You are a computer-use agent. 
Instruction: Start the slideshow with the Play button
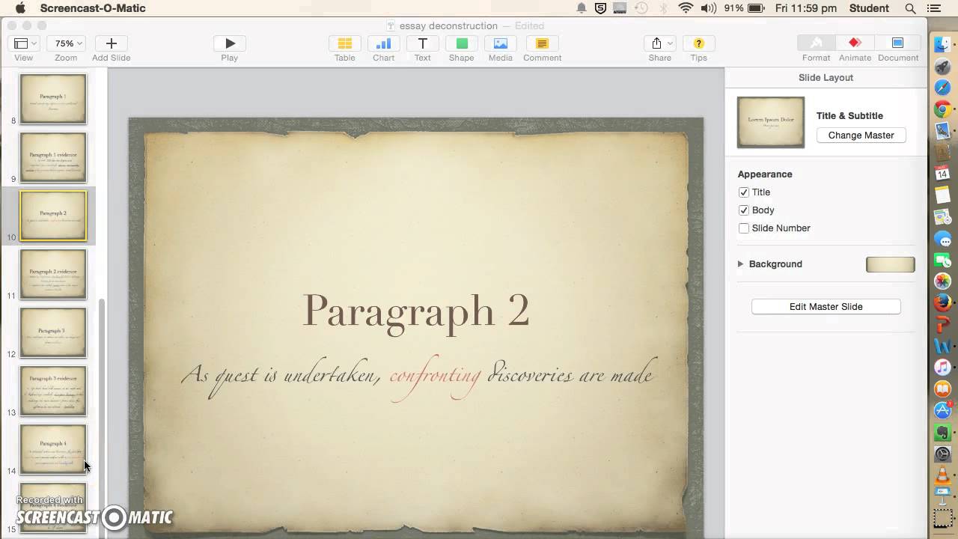click(x=230, y=43)
